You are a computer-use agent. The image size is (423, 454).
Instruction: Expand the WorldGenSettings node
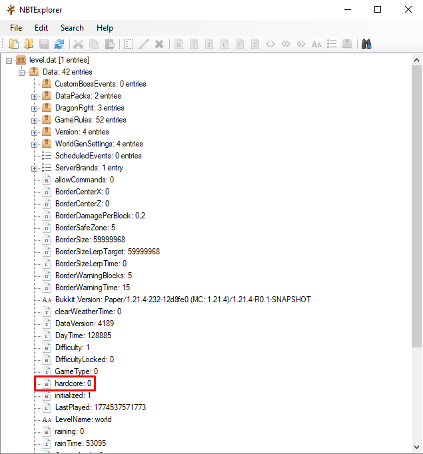pos(34,144)
